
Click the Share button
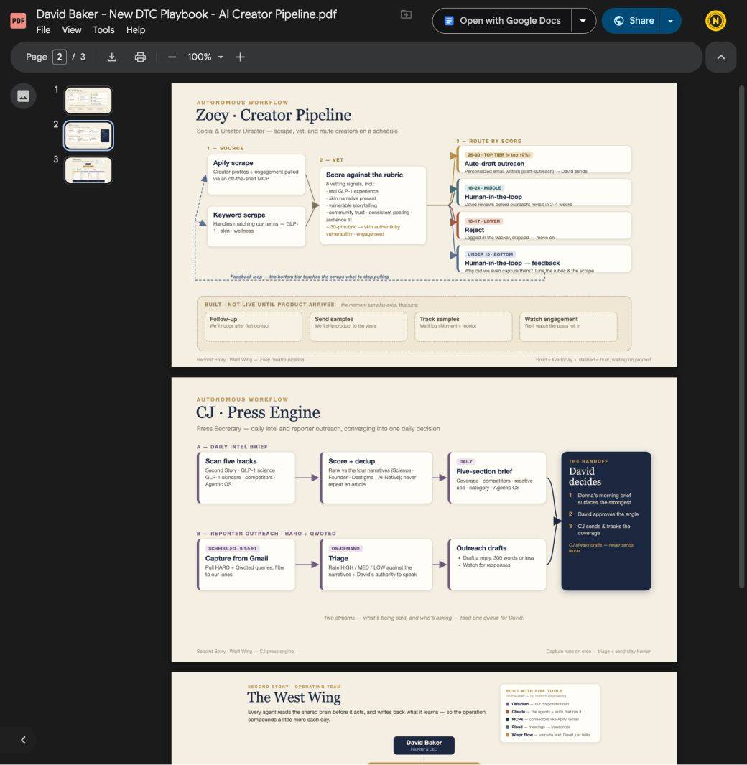(x=631, y=21)
